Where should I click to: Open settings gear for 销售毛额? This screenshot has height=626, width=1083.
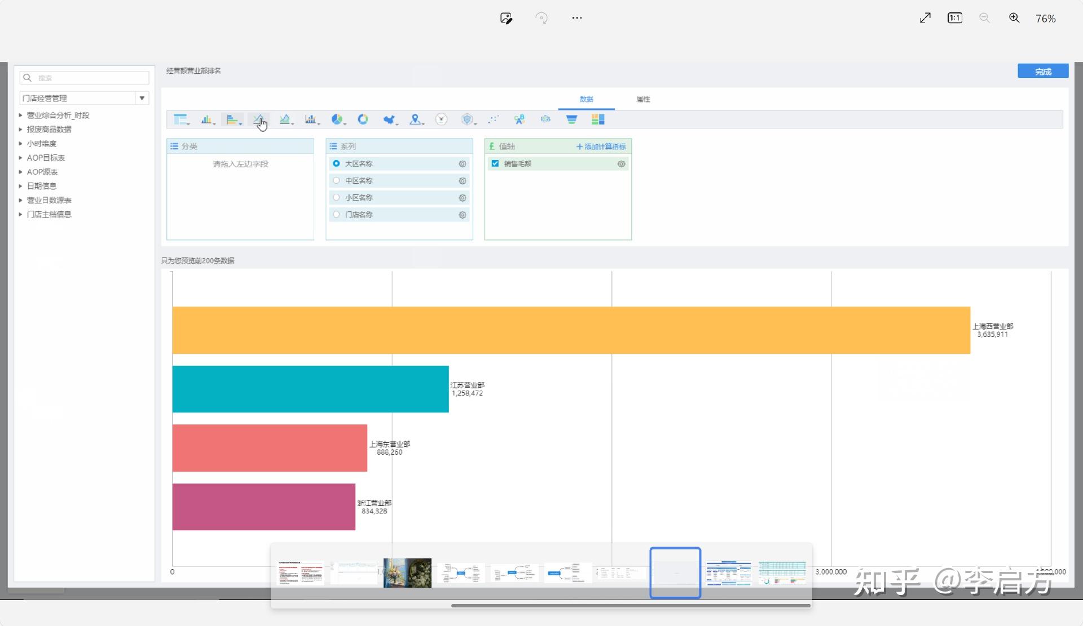621,164
